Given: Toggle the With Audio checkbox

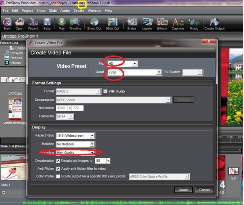Looking at the screenshot, I should click(x=105, y=92).
